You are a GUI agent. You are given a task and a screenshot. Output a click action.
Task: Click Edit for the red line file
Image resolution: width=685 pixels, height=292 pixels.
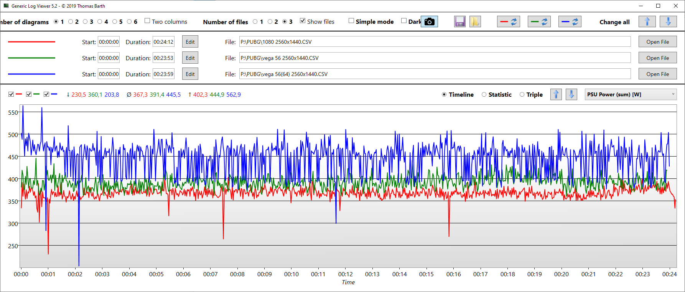coord(190,42)
